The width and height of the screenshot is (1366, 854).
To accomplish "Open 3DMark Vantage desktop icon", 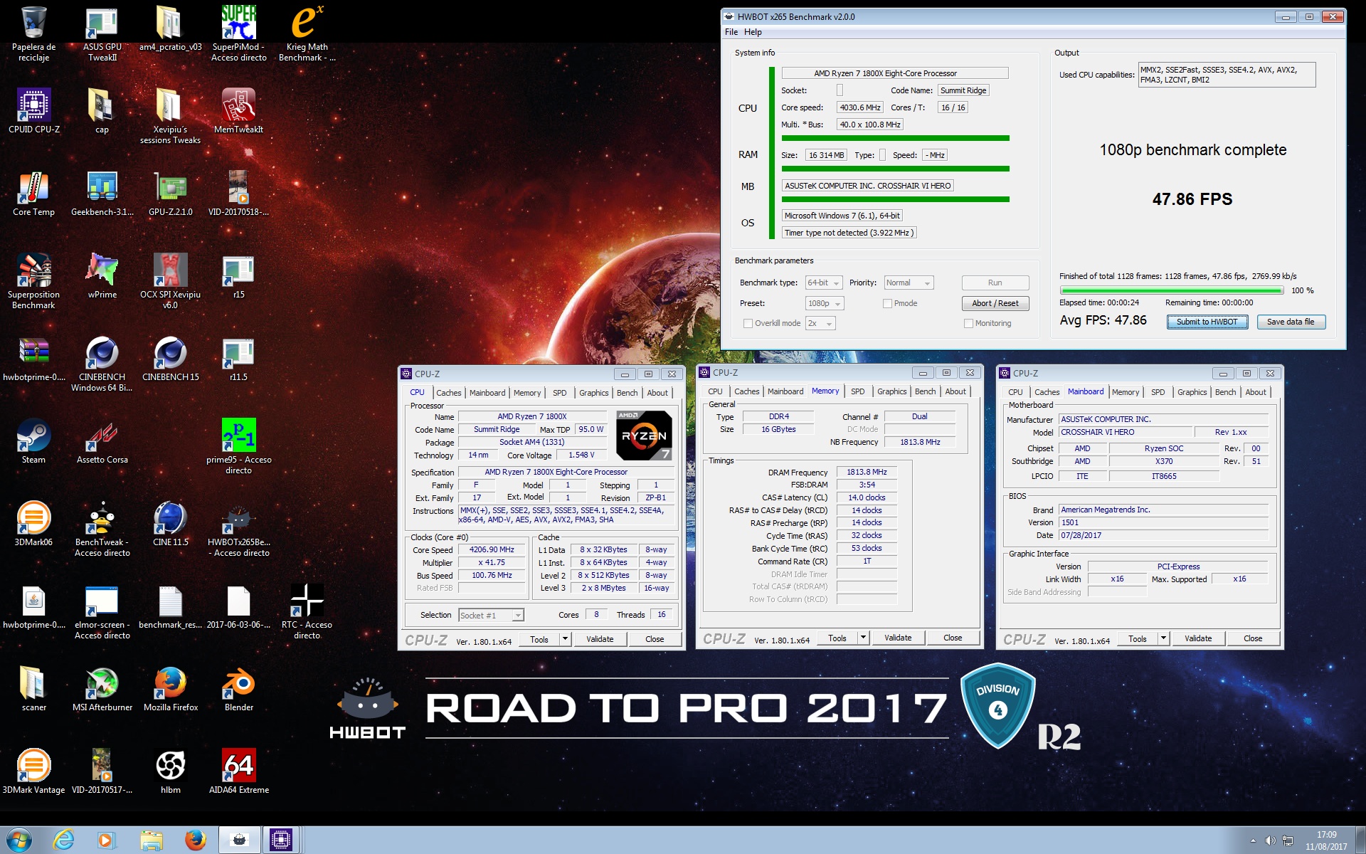I will [33, 771].
